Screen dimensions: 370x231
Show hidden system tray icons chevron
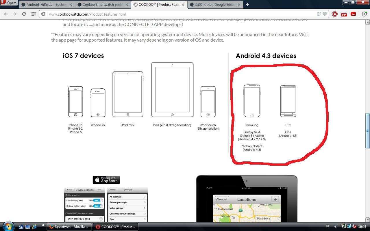pos(336,227)
